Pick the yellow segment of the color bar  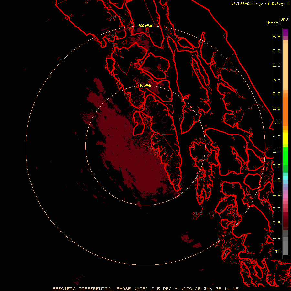286,138
